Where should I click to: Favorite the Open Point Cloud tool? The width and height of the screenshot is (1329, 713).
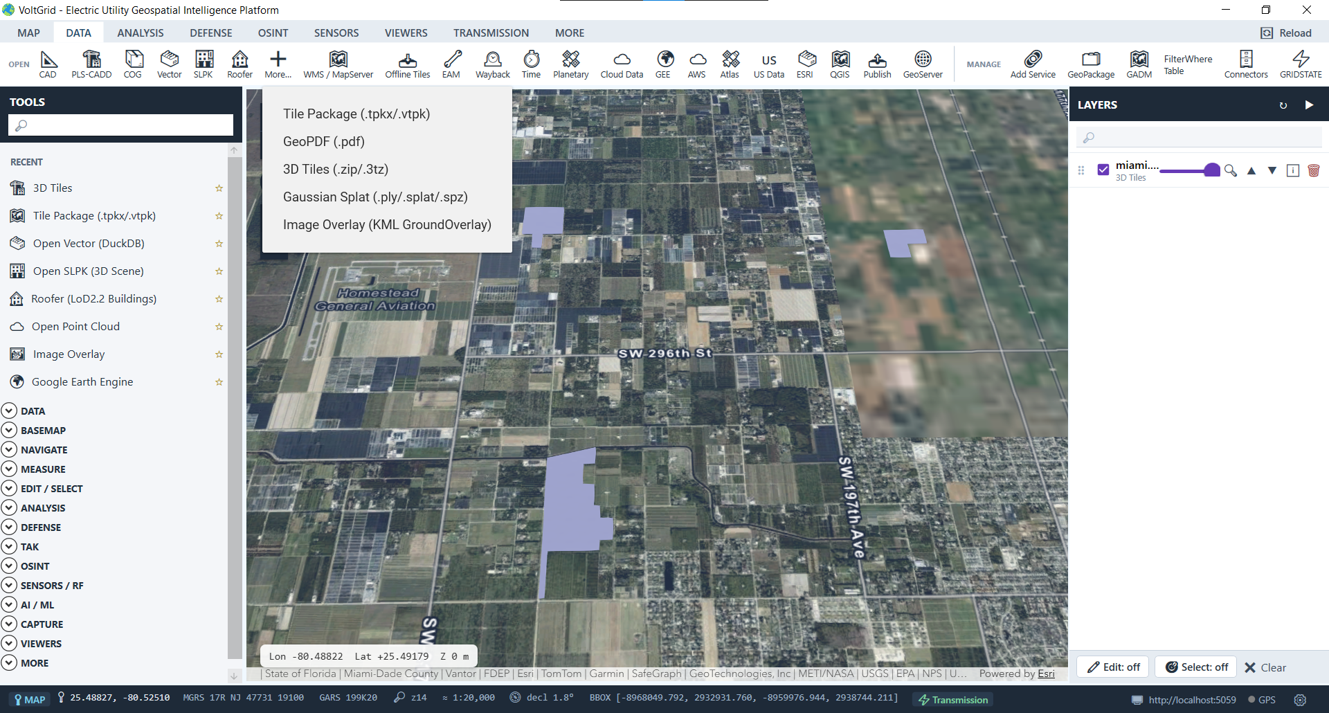click(x=219, y=327)
